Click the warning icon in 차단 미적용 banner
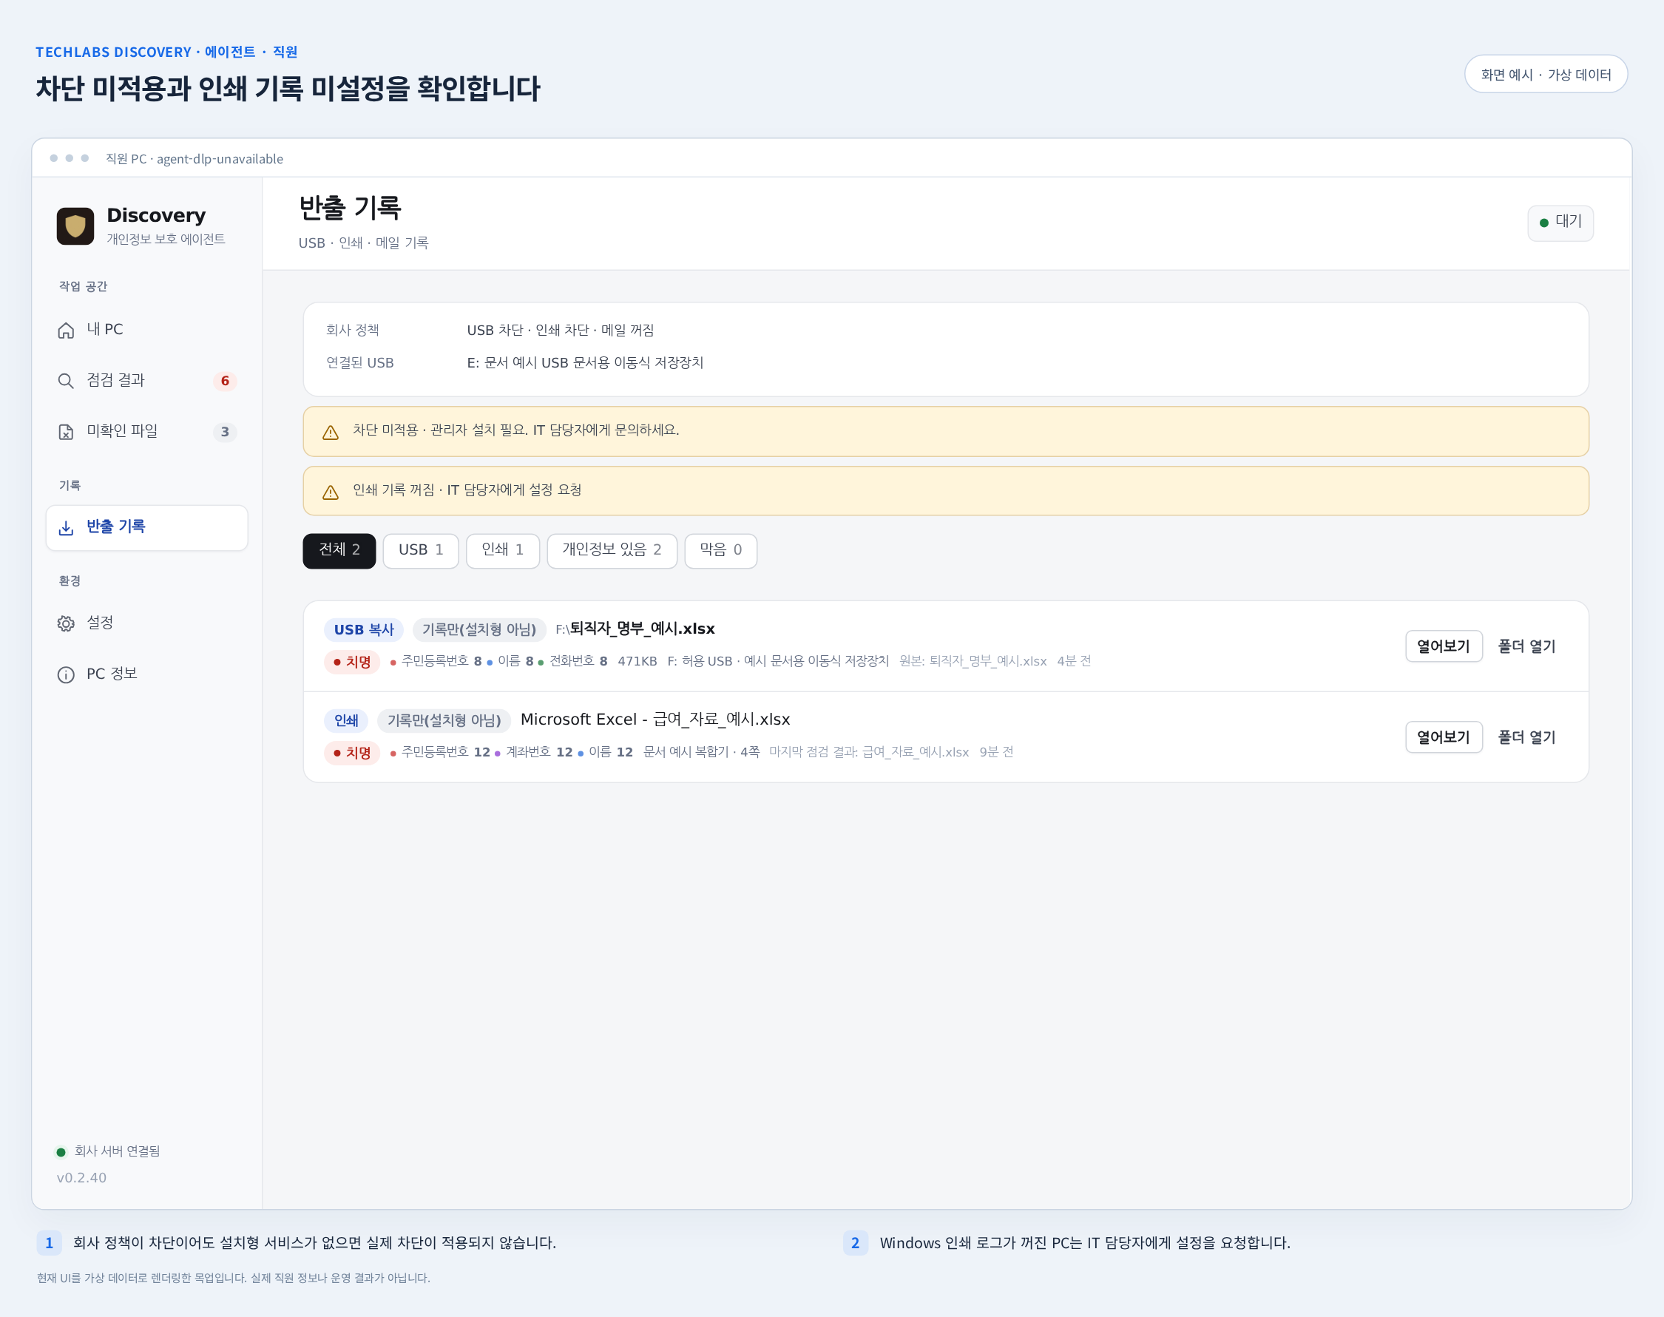 click(x=331, y=432)
